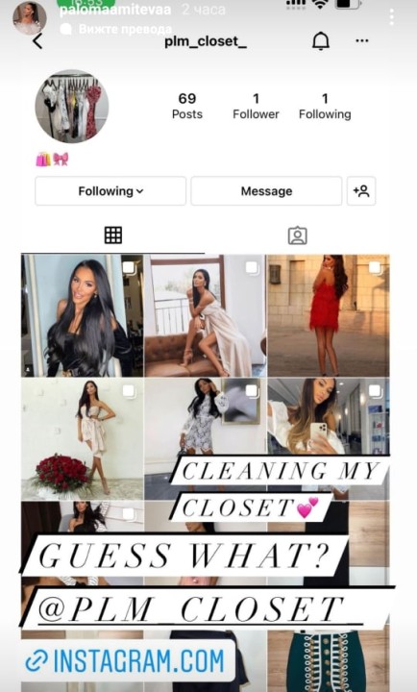Image resolution: width=417 pixels, height=692 pixels.
Task: View the 1 Following count
Action: (325, 106)
